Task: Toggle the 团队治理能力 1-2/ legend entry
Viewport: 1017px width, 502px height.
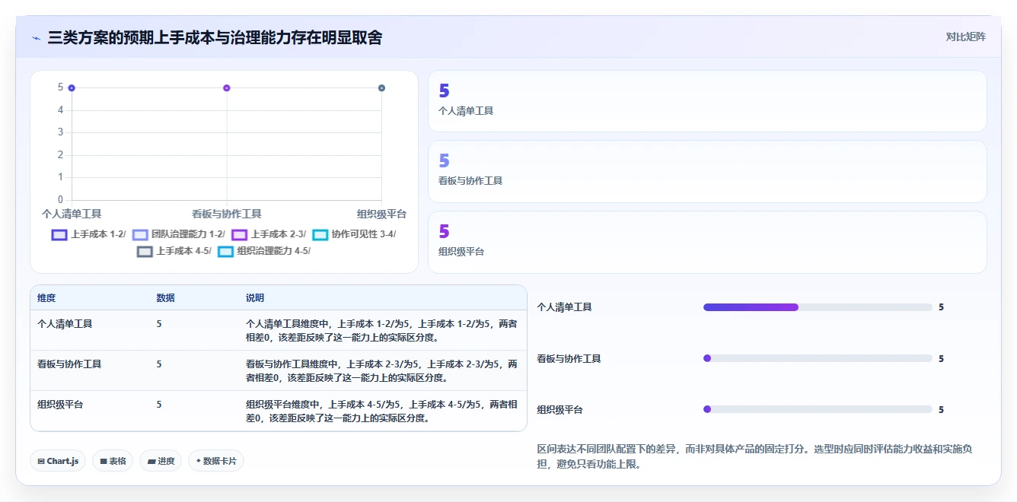Action: pos(179,234)
